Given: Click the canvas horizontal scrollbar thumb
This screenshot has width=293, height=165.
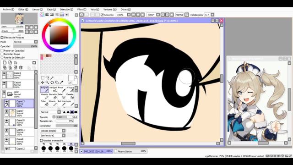Looking at the screenshot, I should click(128, 143).
